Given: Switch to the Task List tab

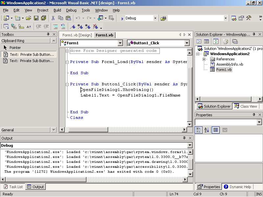Looking at the screenshot, I should (x=13, y=186).
